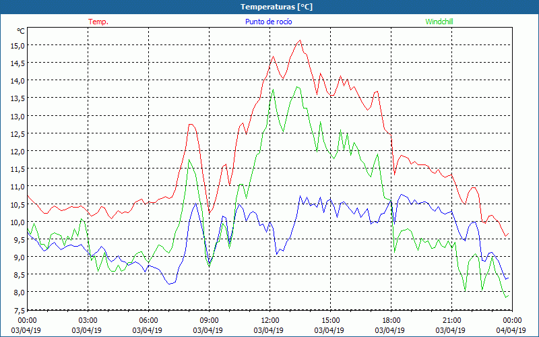Image resolution: width=539 pixels, height=337 pixels.
Task: Click the '12,0' y-axis value
Action: click(18, 151)
